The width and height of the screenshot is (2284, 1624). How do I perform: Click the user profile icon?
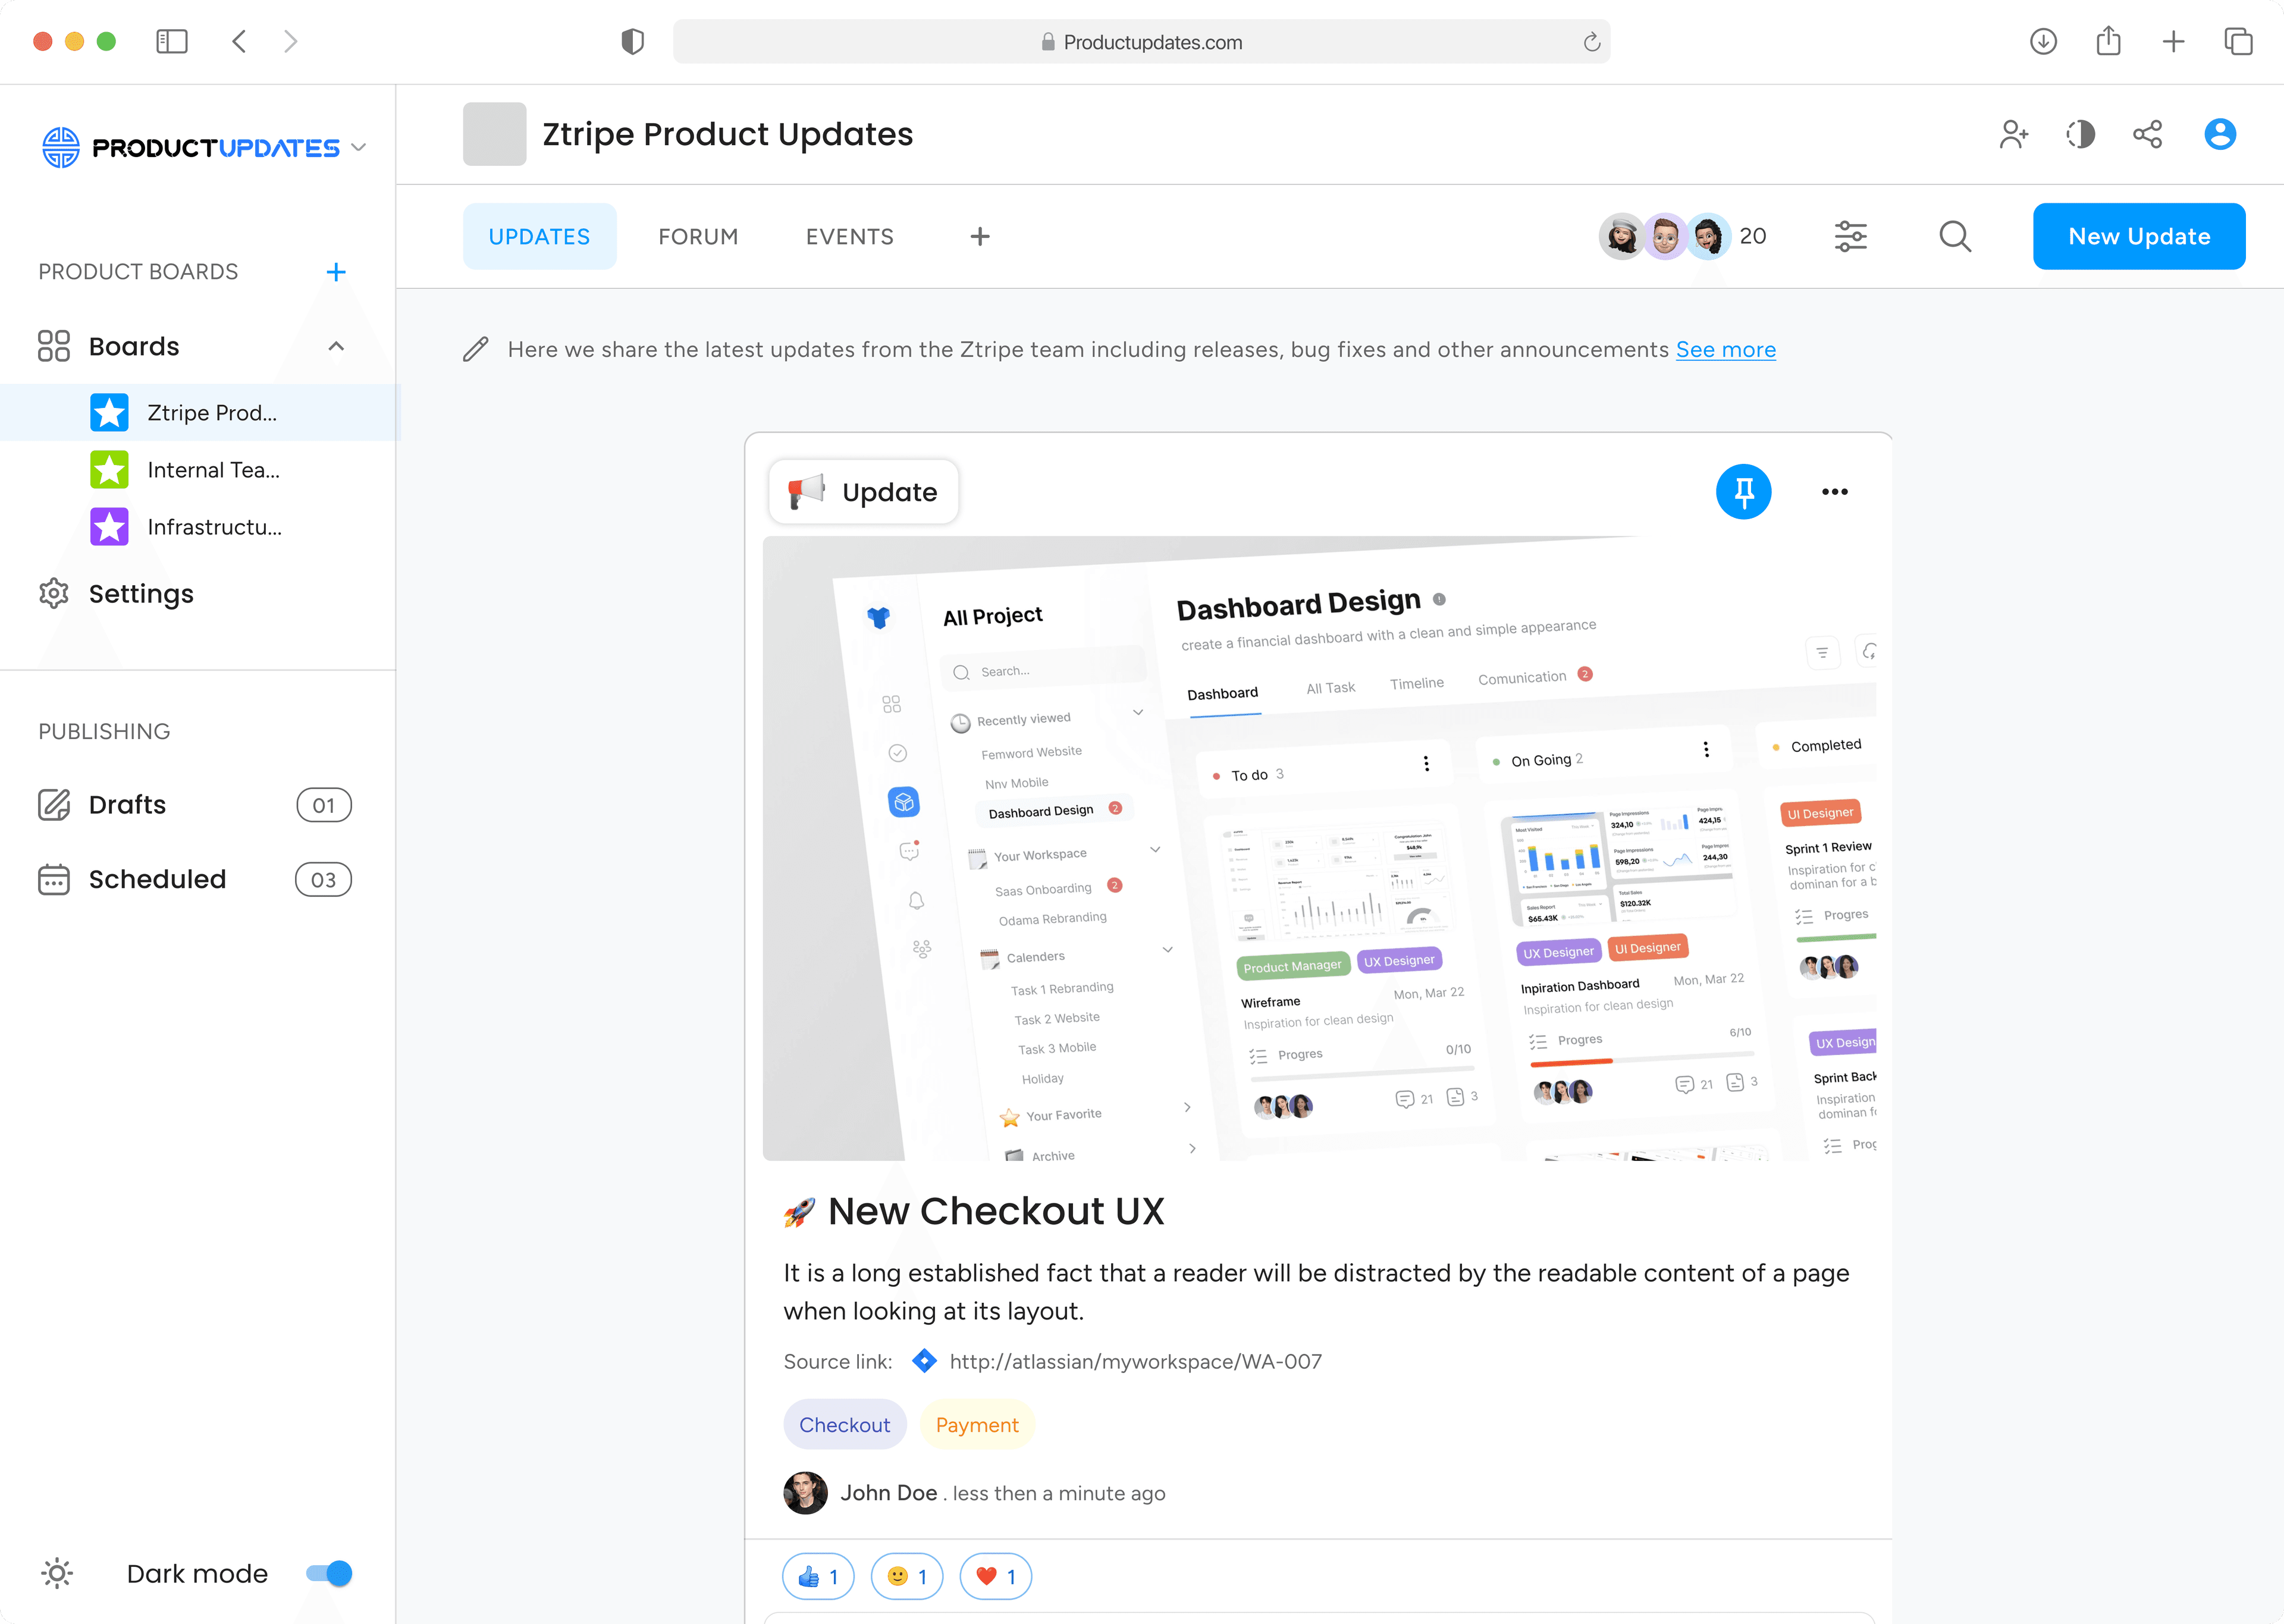point(2221,134)
